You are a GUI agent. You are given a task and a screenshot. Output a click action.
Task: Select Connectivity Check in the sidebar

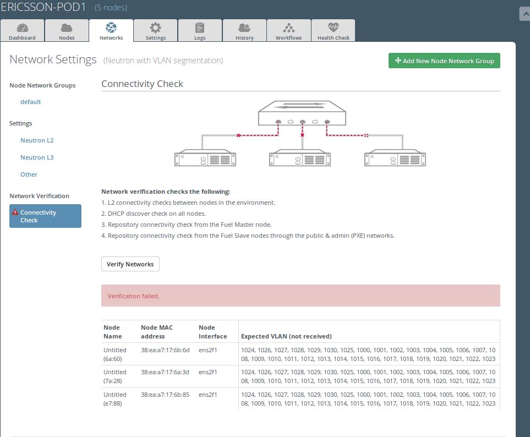(45, 216)
